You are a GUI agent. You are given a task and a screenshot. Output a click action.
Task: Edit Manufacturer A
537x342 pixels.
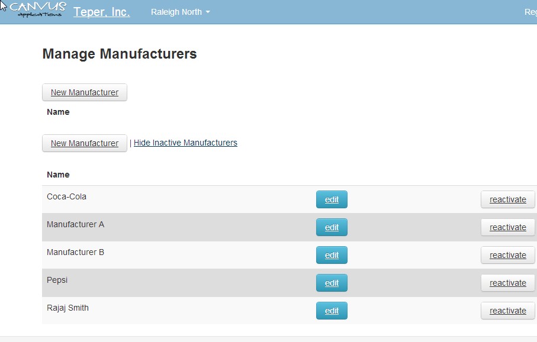tap(332, 227)
